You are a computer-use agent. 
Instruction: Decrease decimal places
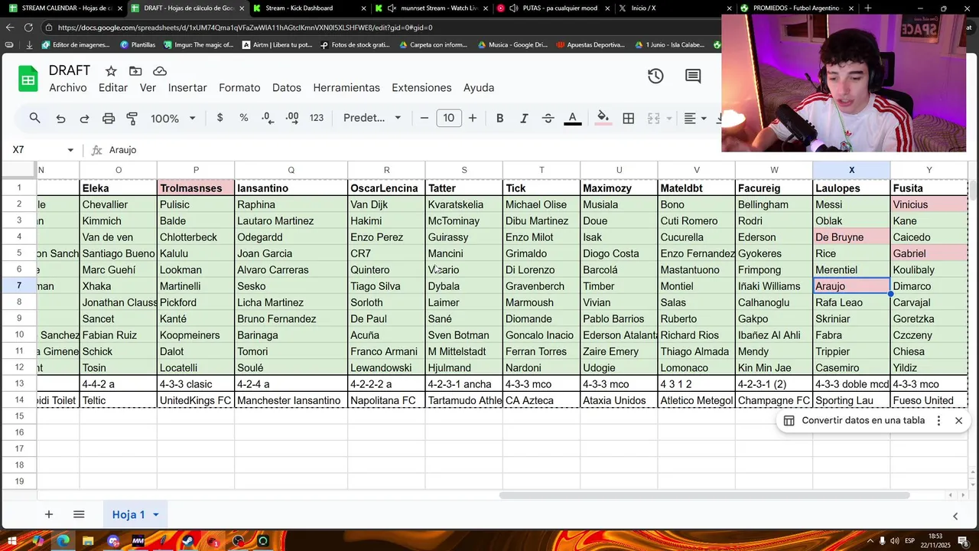pyautogui.click(x=268, y=118)
